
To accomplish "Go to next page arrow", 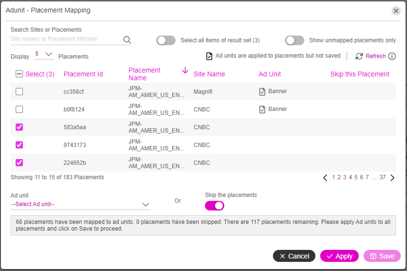I will coord(392,178).
